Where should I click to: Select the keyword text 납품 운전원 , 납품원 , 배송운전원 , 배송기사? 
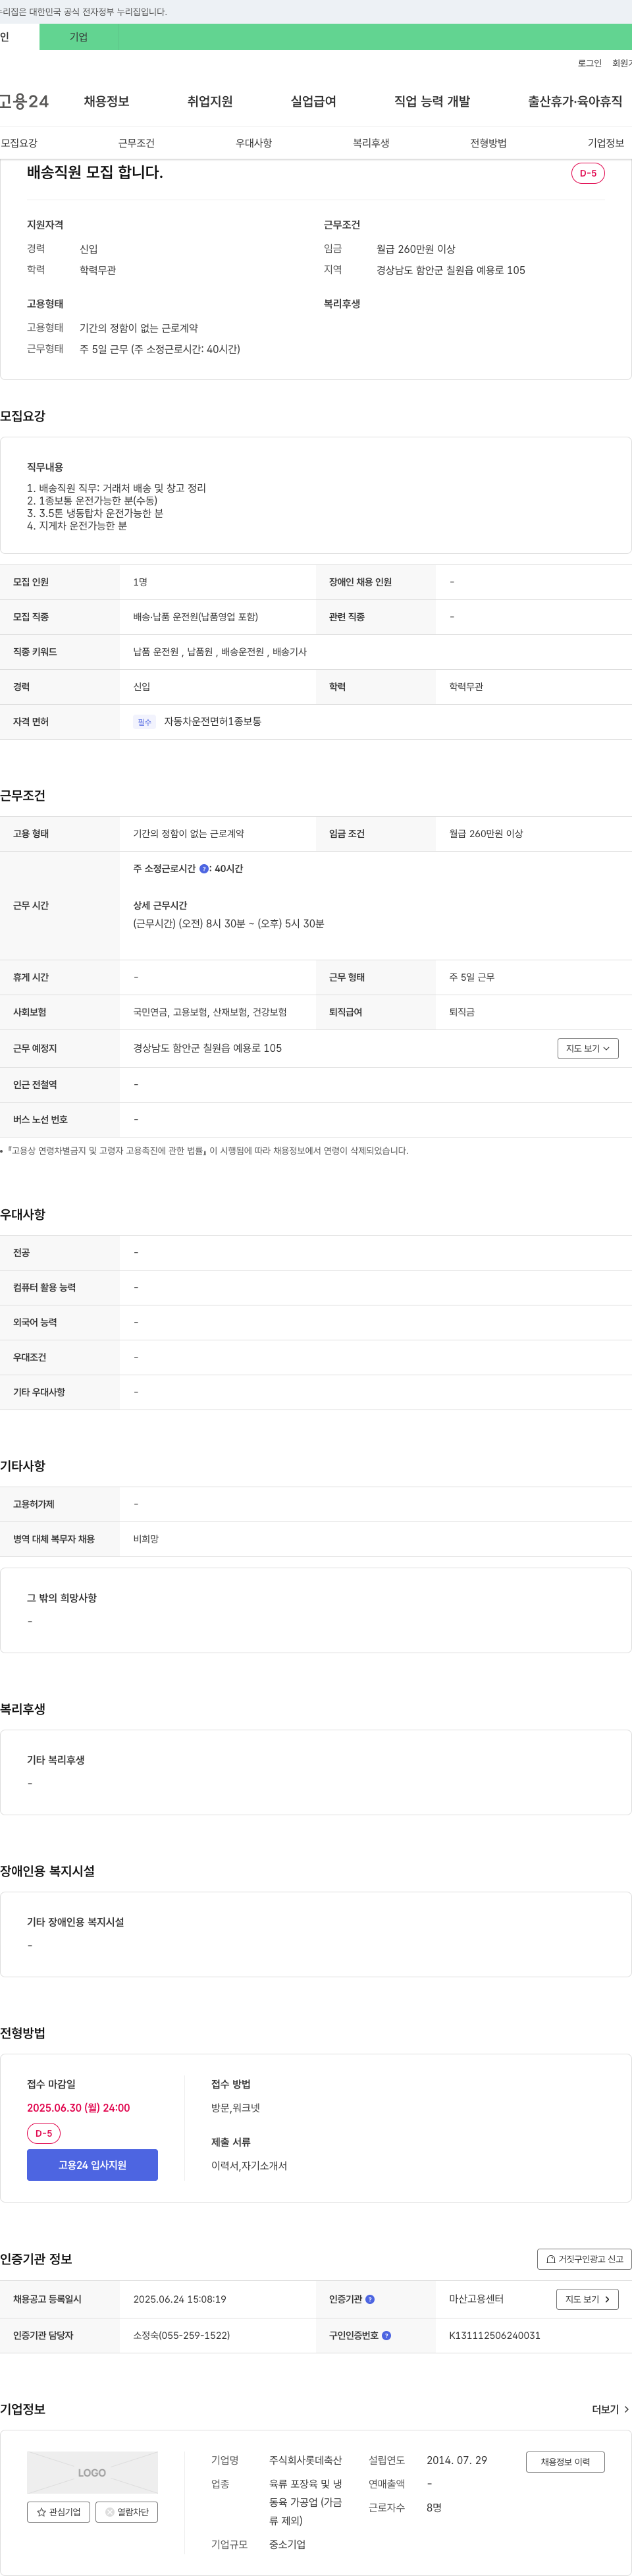220,652
